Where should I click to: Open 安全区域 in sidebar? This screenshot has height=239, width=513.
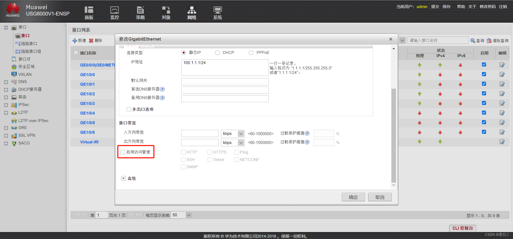tap(26, 66)
